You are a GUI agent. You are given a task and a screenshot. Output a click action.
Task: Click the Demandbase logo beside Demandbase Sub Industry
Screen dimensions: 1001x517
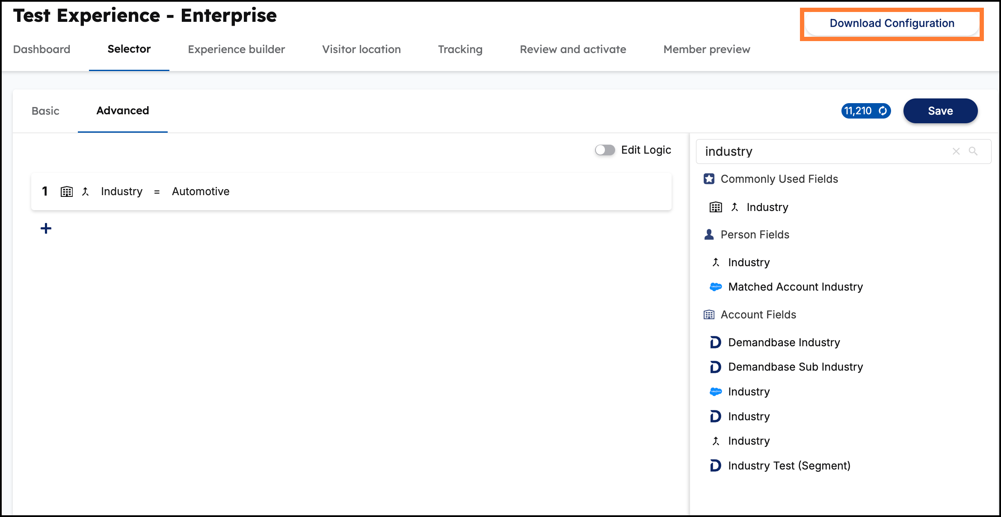716,367
